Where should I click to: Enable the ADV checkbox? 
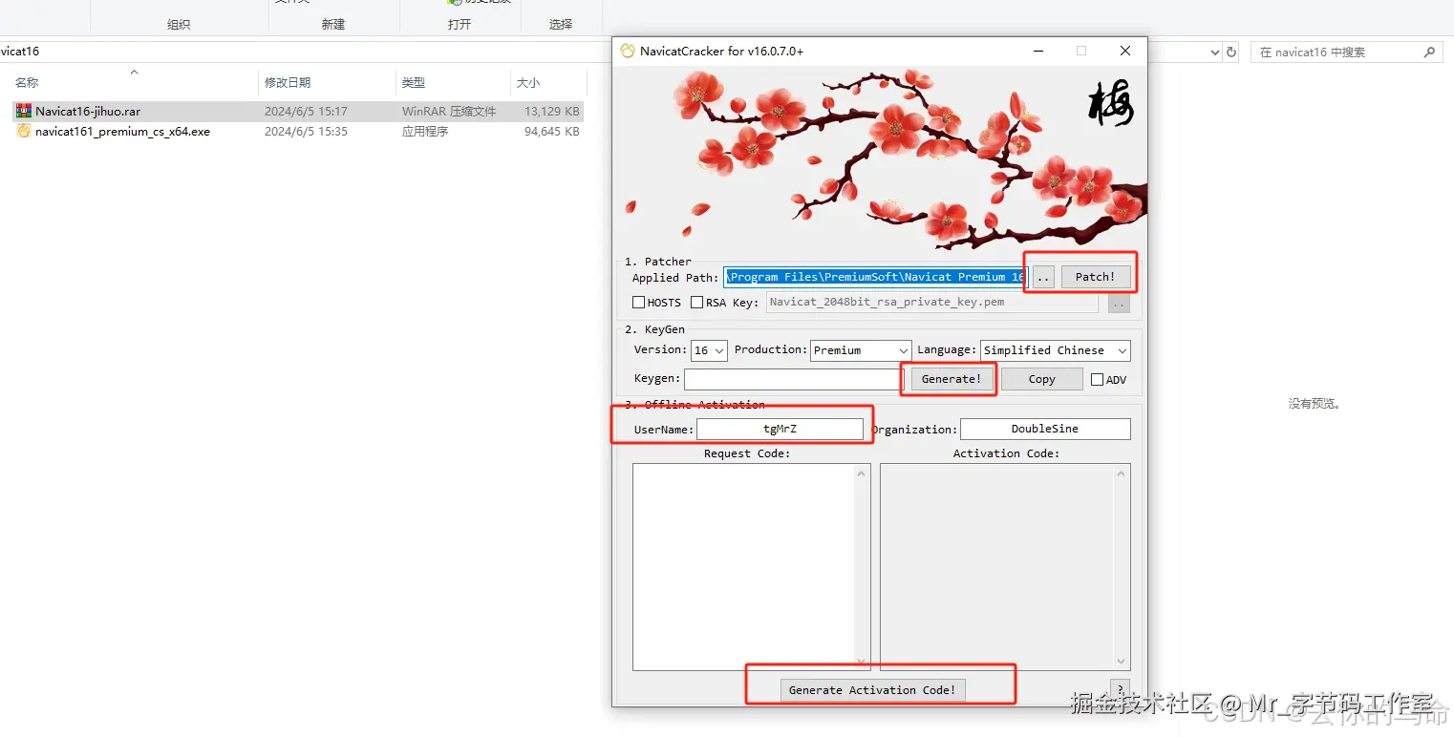click(1097, 379)
